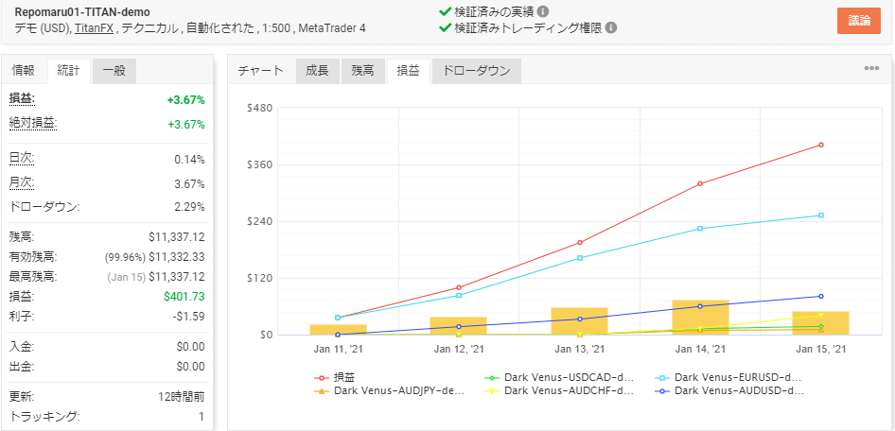Switch to the 成長 chart tab

point(317,70)
